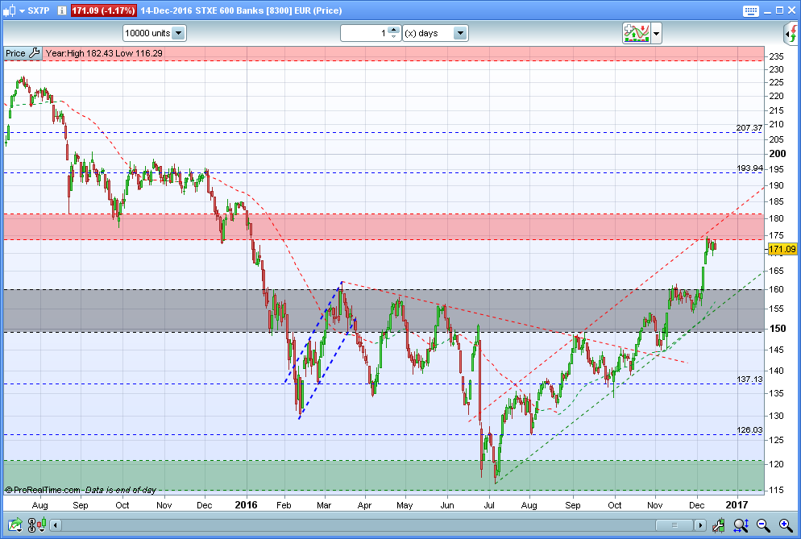Click the SX7P ticker symbol text

tap(39, 10)
